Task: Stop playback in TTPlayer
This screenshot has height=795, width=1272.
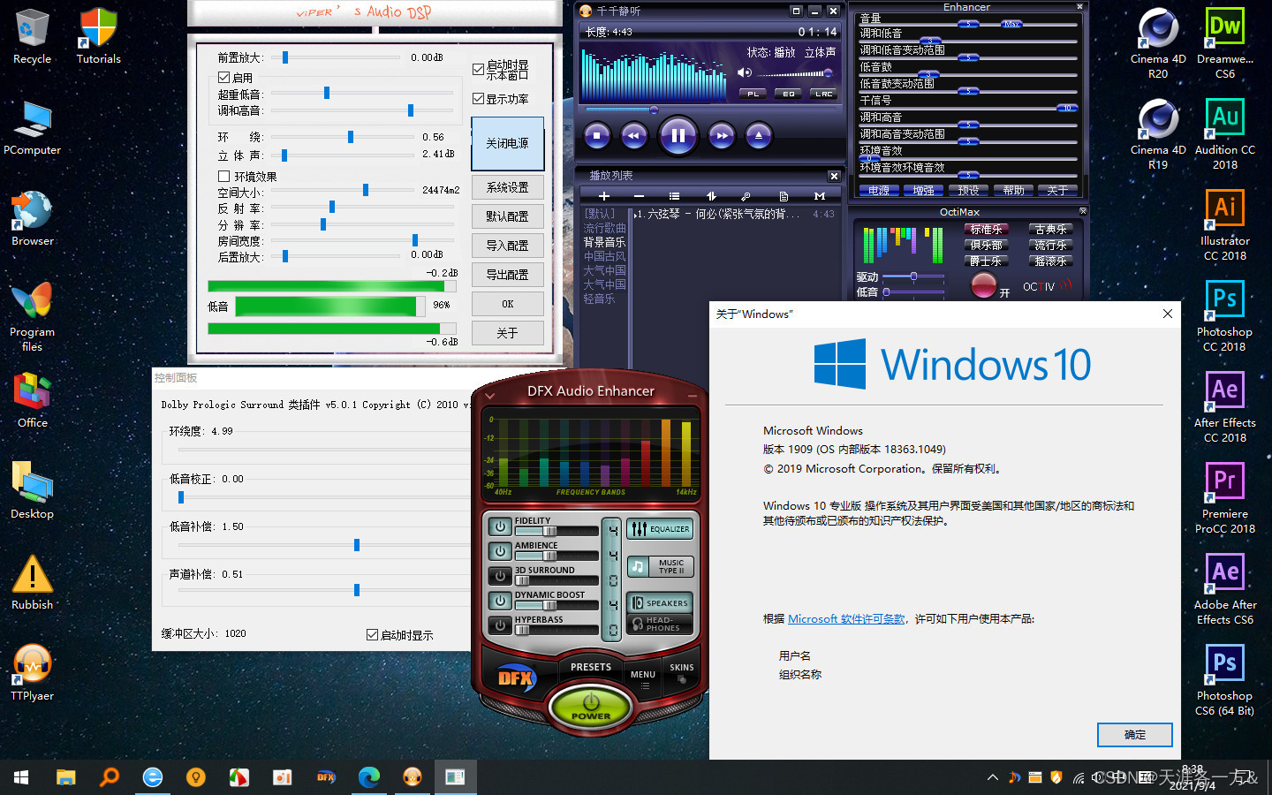Action: click(597, 135)
